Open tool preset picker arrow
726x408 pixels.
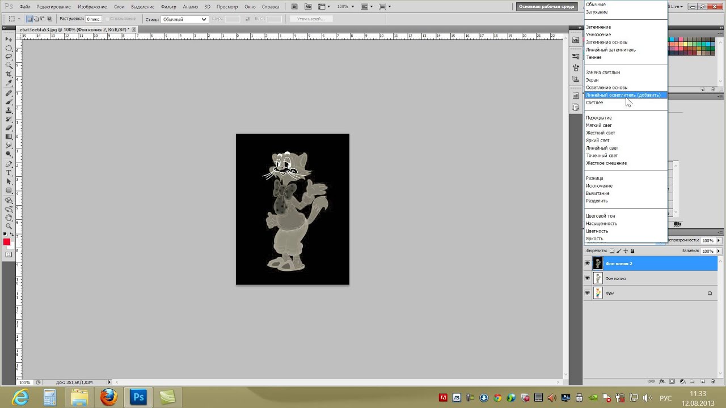19,19
